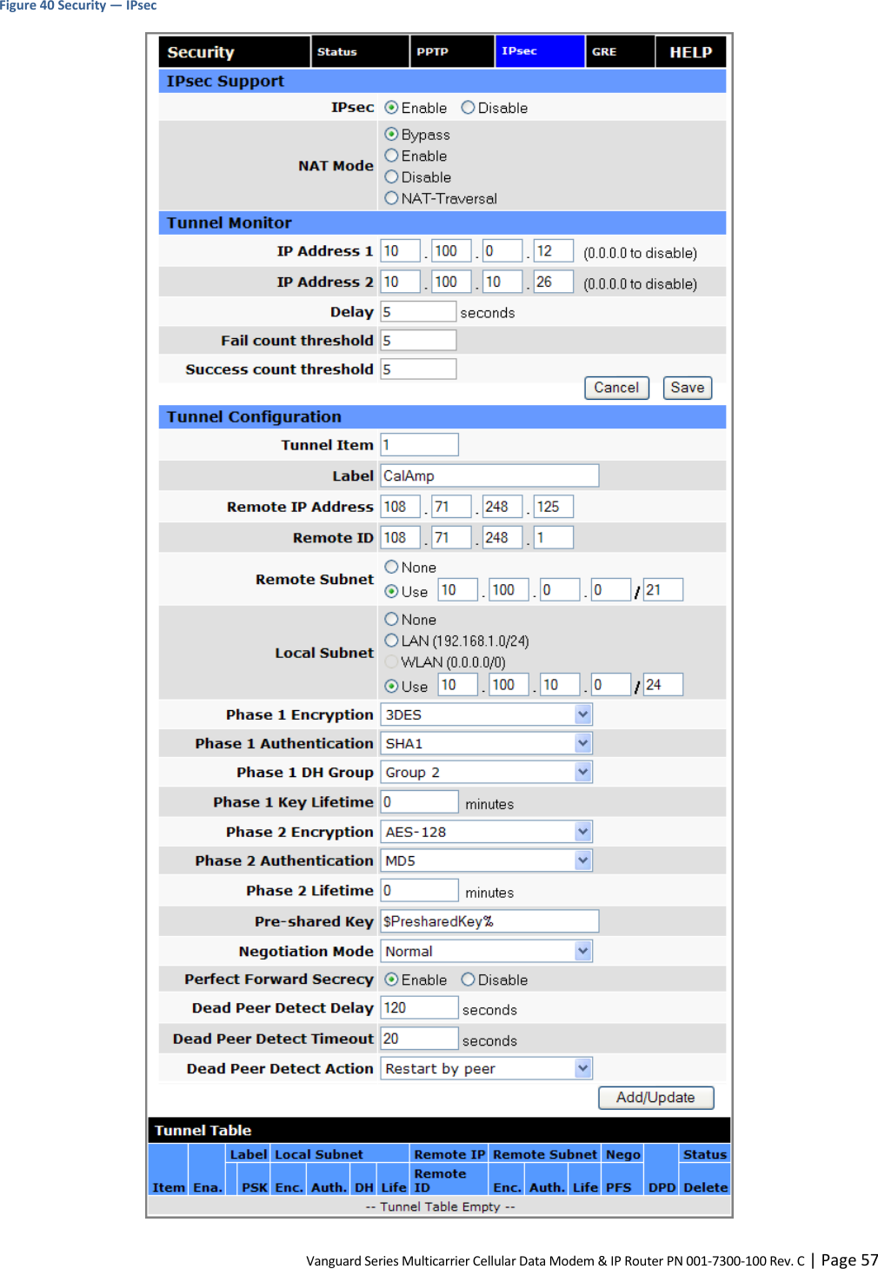The height and width of the screenshot is (1269, 878).
Task: Click the Pre-shared Key field
Action: tap(489, 921)
